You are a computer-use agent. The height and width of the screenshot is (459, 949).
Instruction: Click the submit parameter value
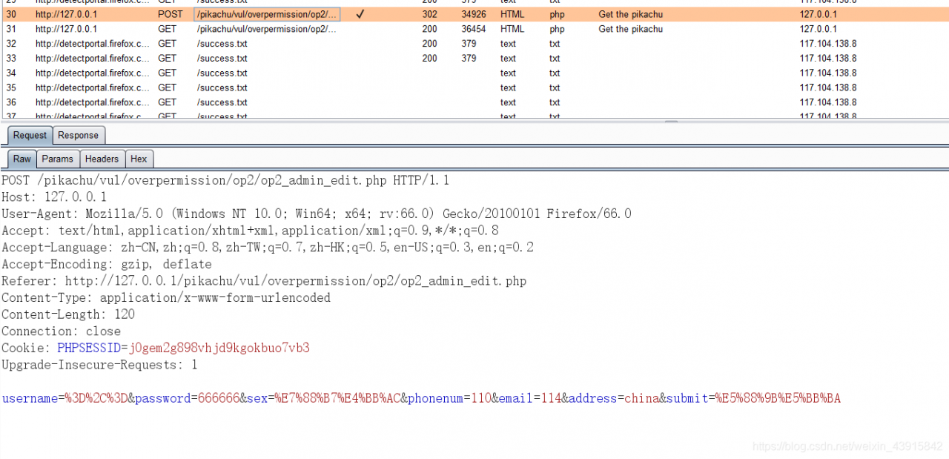point(778,398)
